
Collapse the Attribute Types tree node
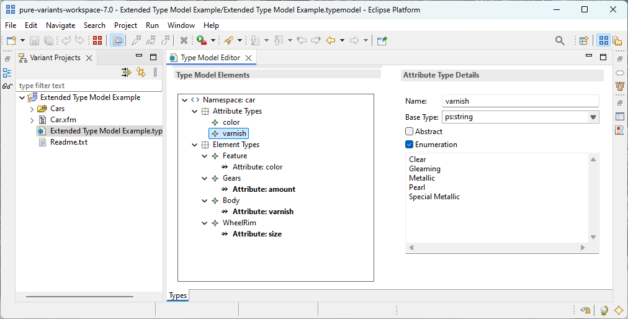pos(195,111)
